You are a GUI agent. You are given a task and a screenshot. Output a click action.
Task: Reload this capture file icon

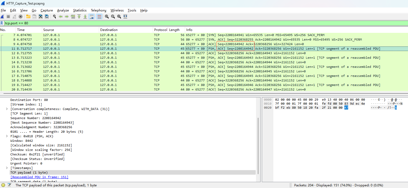click(47, 17)
